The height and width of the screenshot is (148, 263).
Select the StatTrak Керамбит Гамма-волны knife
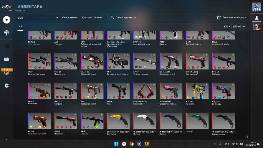224,121
